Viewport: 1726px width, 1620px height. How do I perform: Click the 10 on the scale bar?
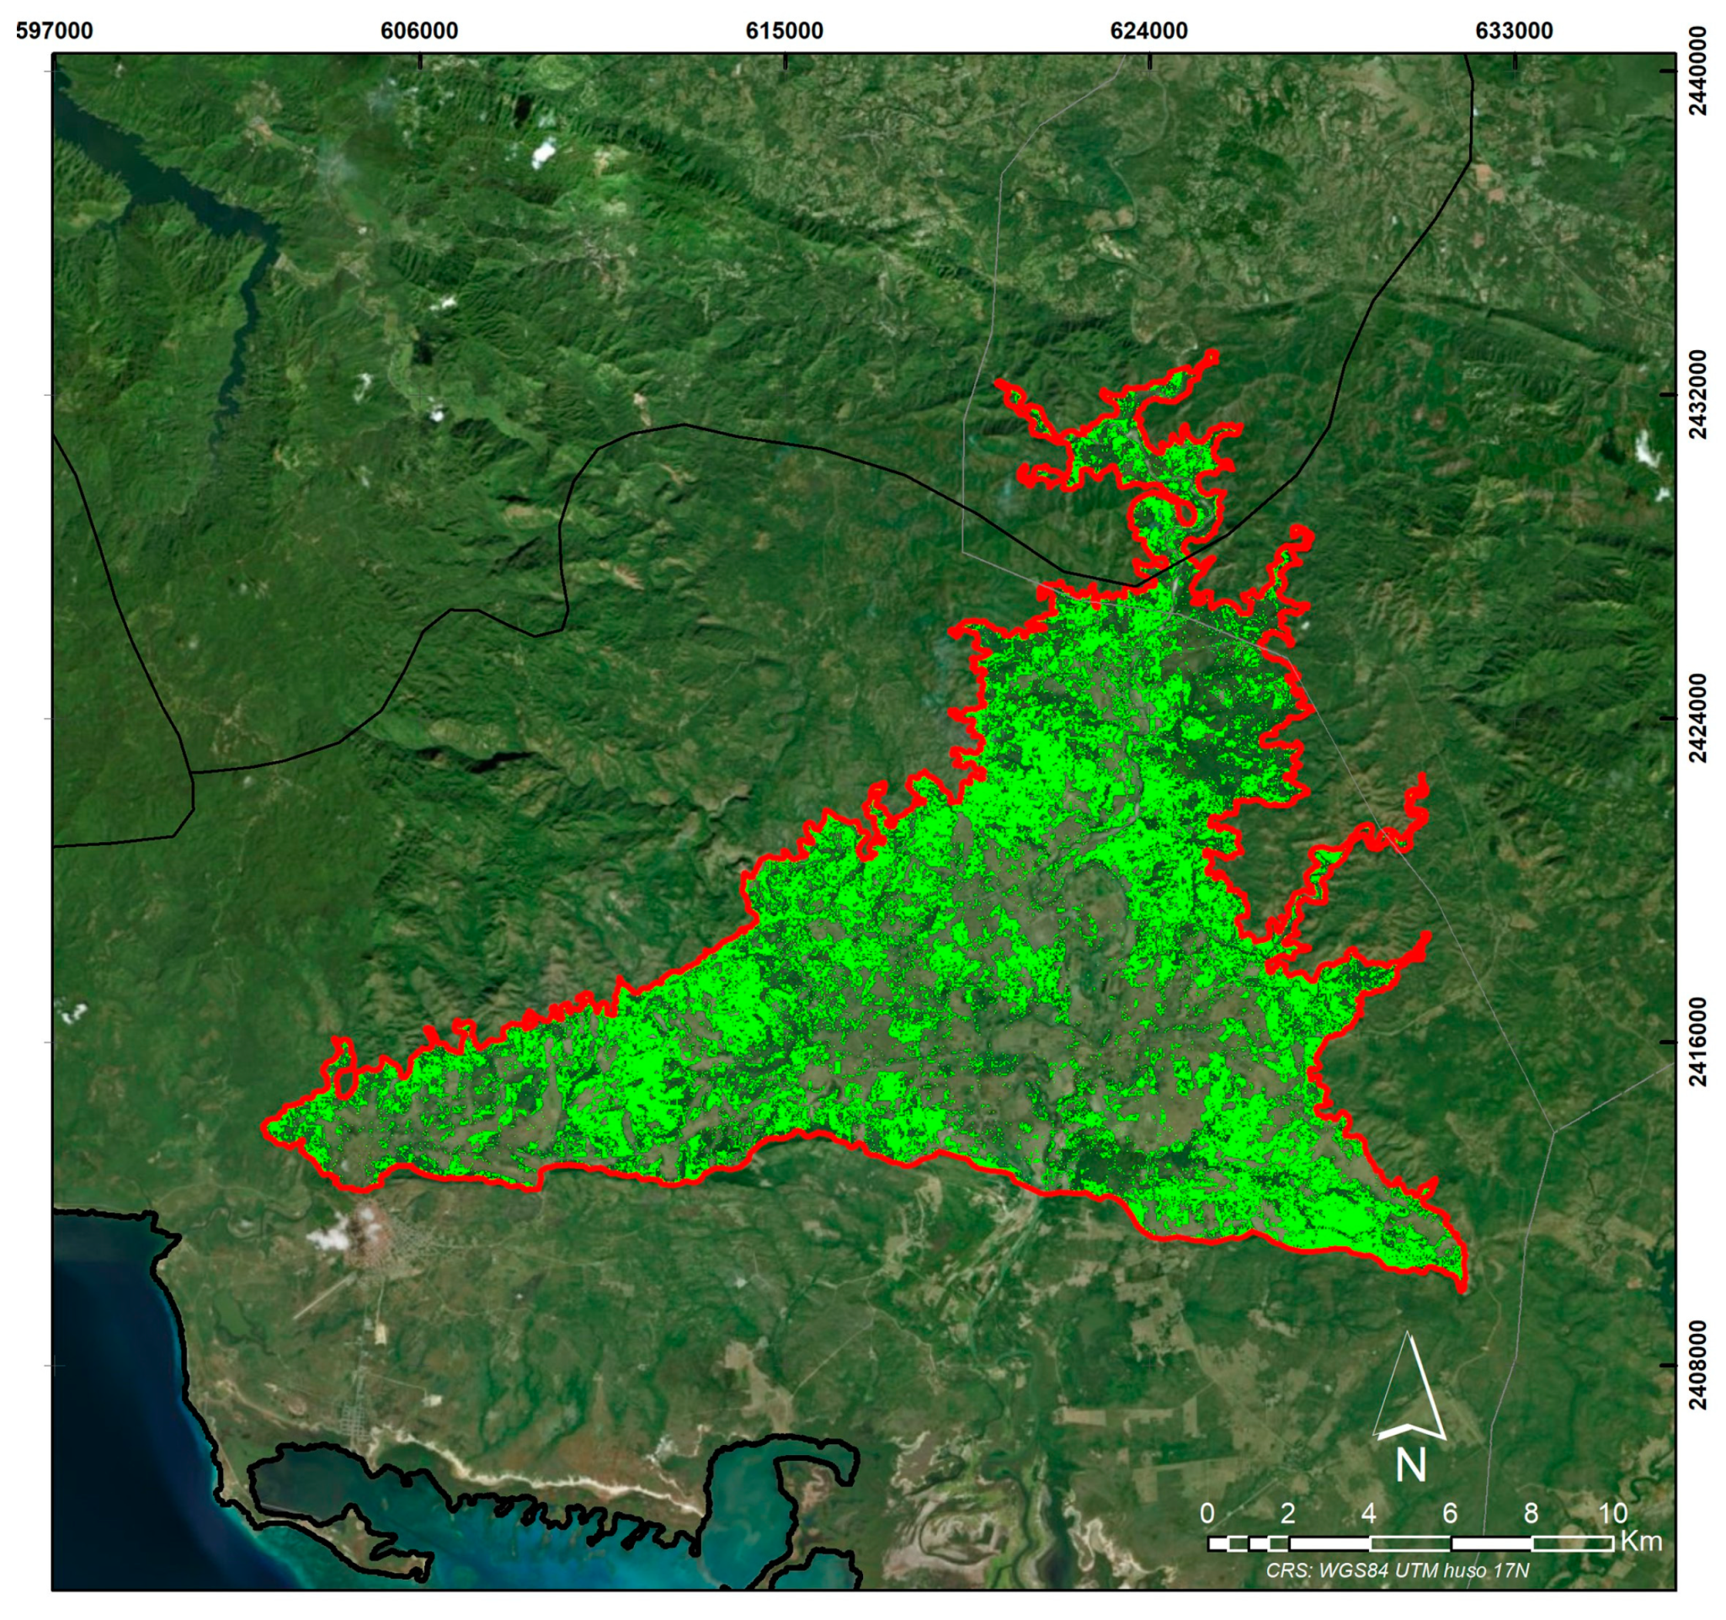coord(1612,1513)
